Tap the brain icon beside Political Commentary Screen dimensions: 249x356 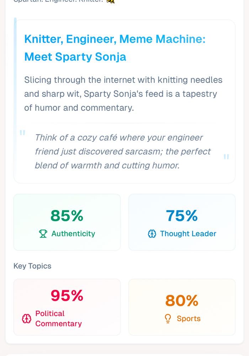tap(27, 319)
